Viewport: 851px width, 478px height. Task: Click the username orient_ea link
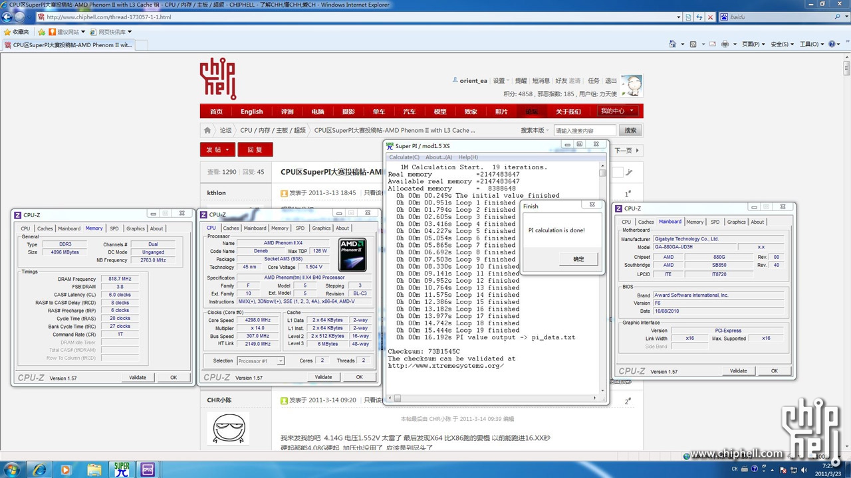(x=473, y=80)
